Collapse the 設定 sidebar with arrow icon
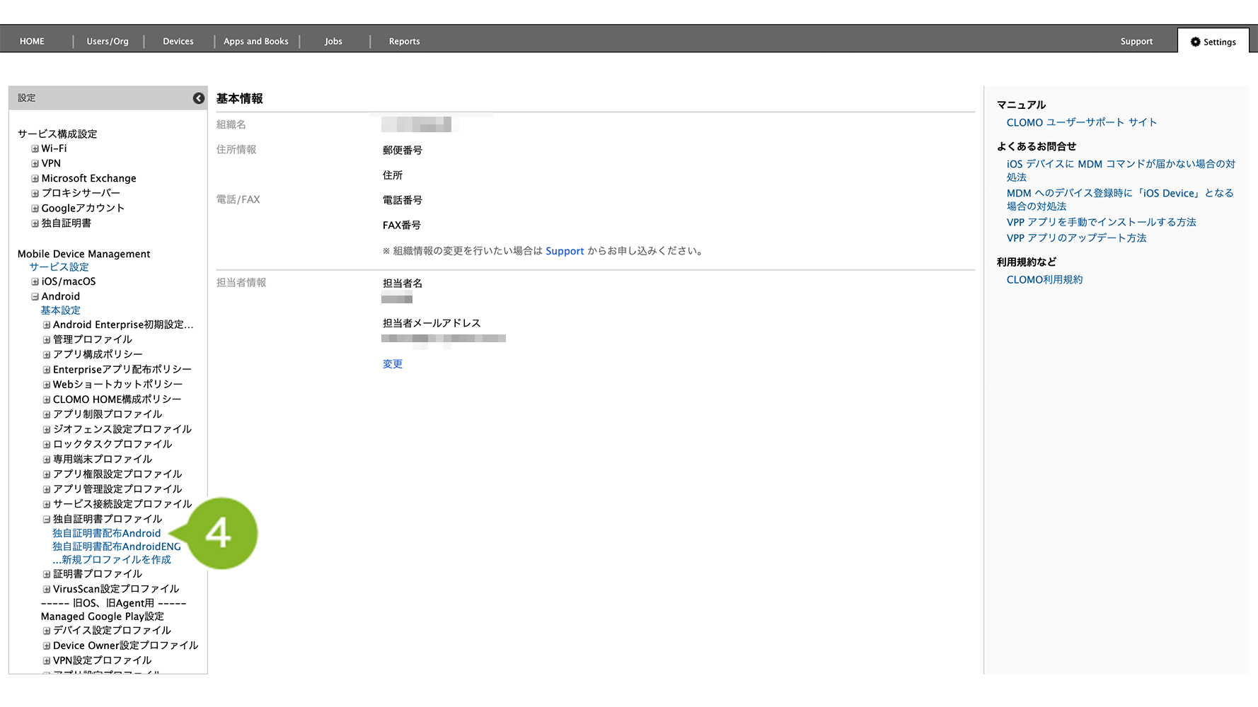 pos(199,98)
